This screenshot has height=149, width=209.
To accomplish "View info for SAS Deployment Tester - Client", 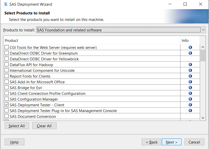I will coord(190,105).
